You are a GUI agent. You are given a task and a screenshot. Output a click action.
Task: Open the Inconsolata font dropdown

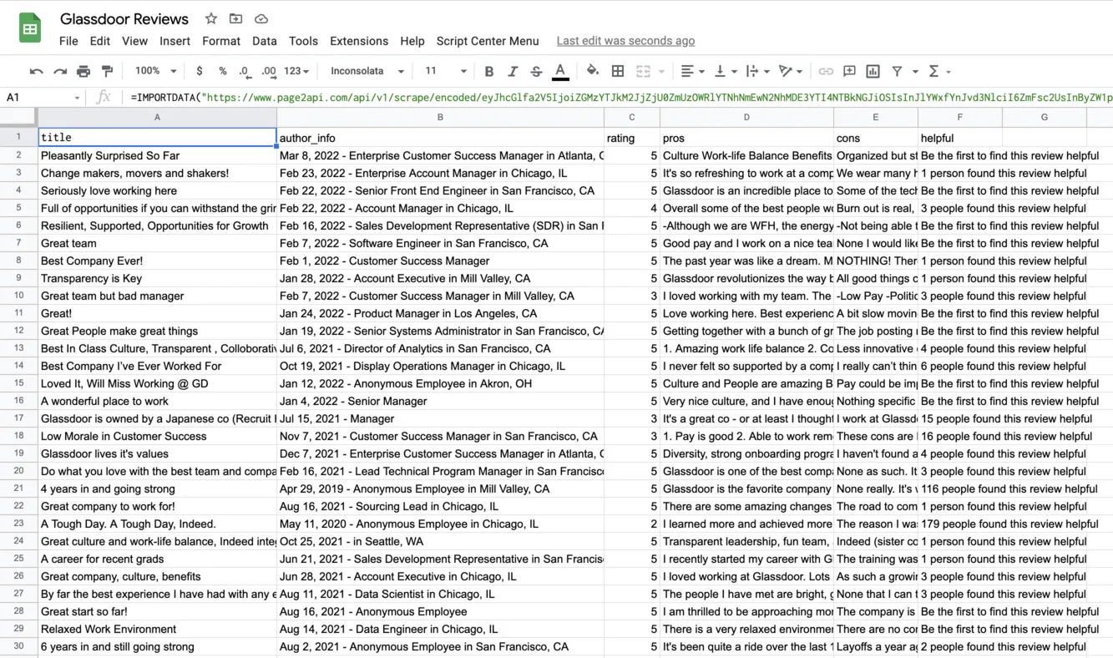(x=367, y=71)
